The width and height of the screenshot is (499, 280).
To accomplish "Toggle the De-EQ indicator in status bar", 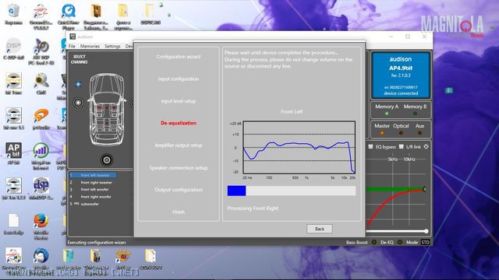I will pos(400,242).
